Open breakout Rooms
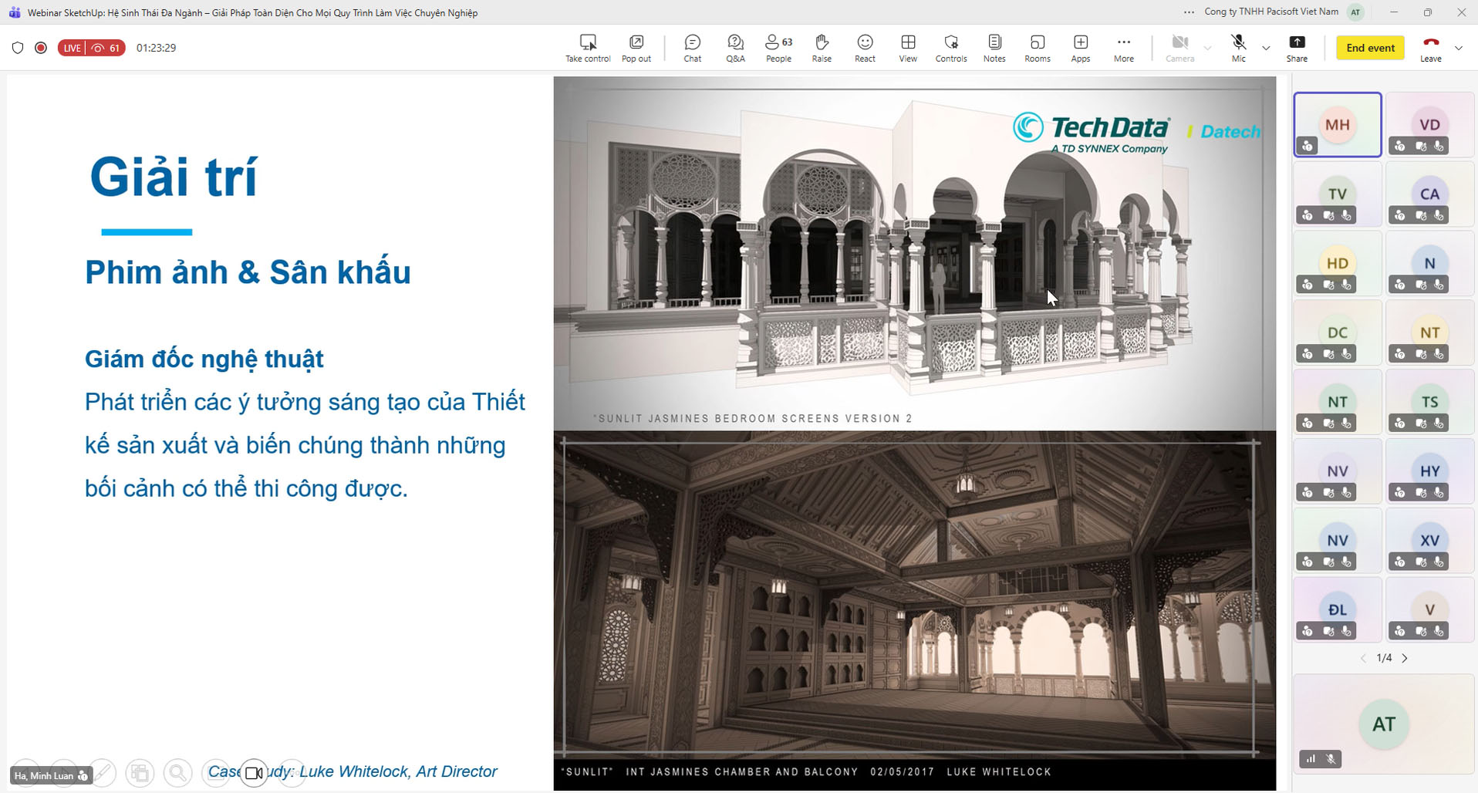Image resolution: width=1478 pixels, height=793 pixels. pos(1038,48)
